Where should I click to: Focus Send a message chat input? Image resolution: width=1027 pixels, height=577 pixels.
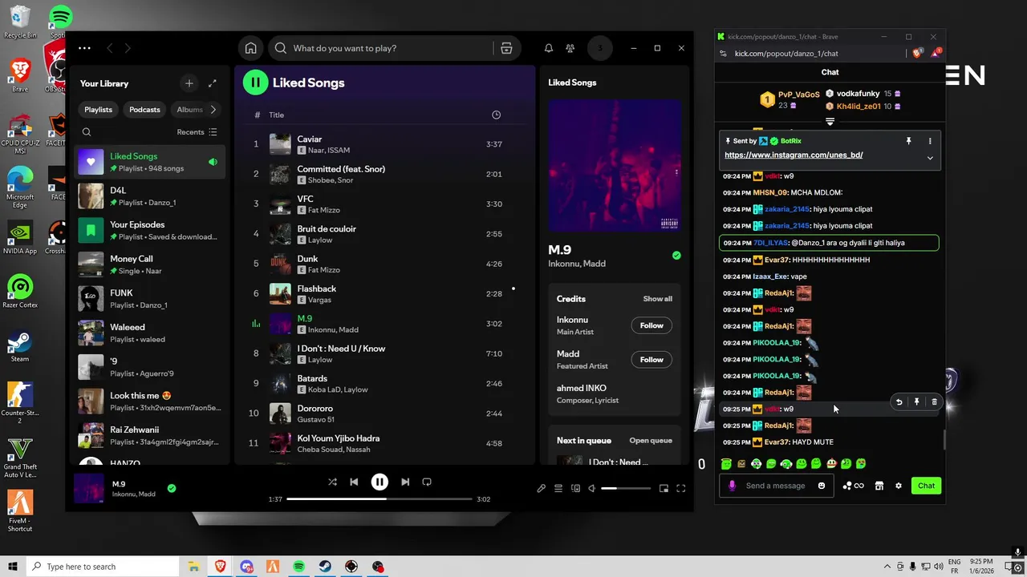775,486
